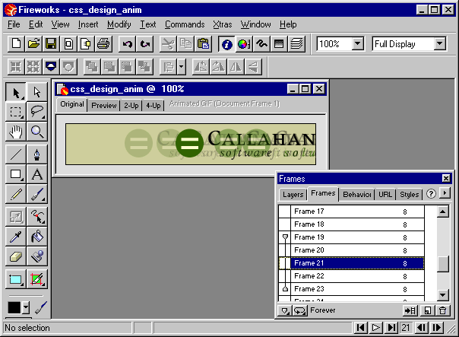Toggle onion skin start marker at Frame 19
459x337 pixels.
click(285, 237)
